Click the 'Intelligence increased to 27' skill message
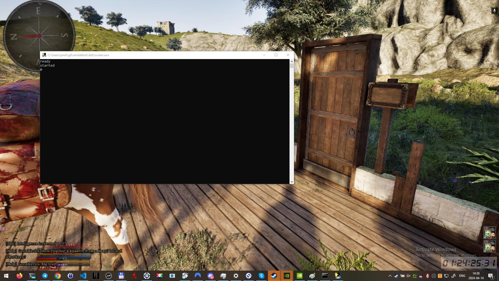The image size is (499, 281). click(36, 244)
